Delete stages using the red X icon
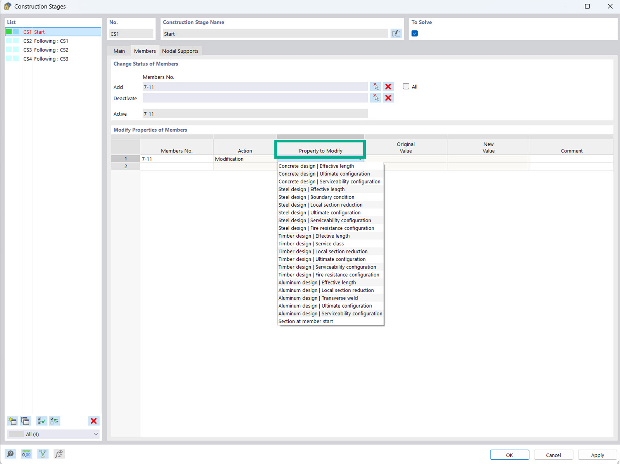 pos(94,421)
